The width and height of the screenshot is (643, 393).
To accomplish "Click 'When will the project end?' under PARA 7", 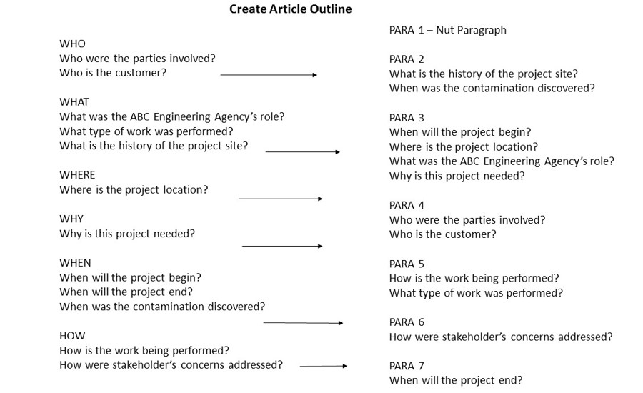I will pos(456,380).
